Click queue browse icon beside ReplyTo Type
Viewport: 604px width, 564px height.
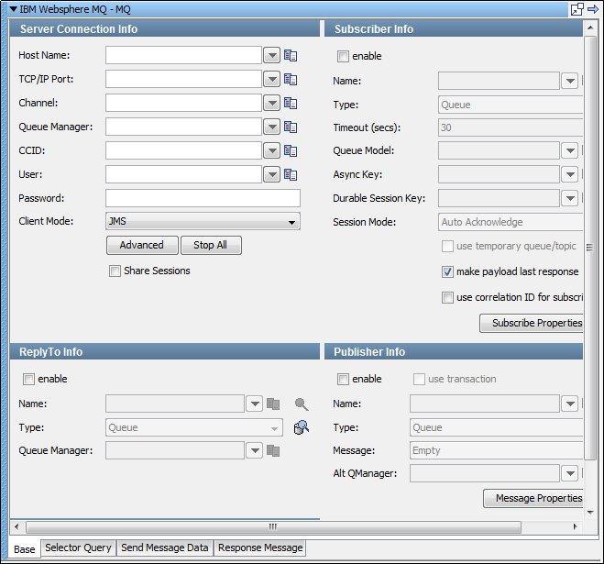[x=302, y=427]
